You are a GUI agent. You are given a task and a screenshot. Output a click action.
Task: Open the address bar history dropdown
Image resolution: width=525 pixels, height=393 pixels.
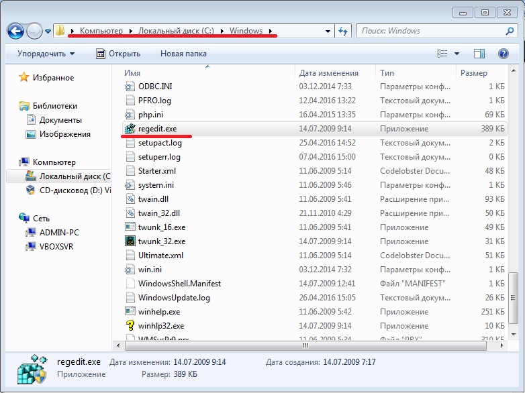click(x=328, y=31)
